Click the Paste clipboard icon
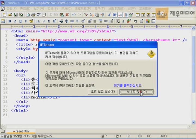Image resolution: width=196 pixels, height=139 pixels. pos(62,15)
